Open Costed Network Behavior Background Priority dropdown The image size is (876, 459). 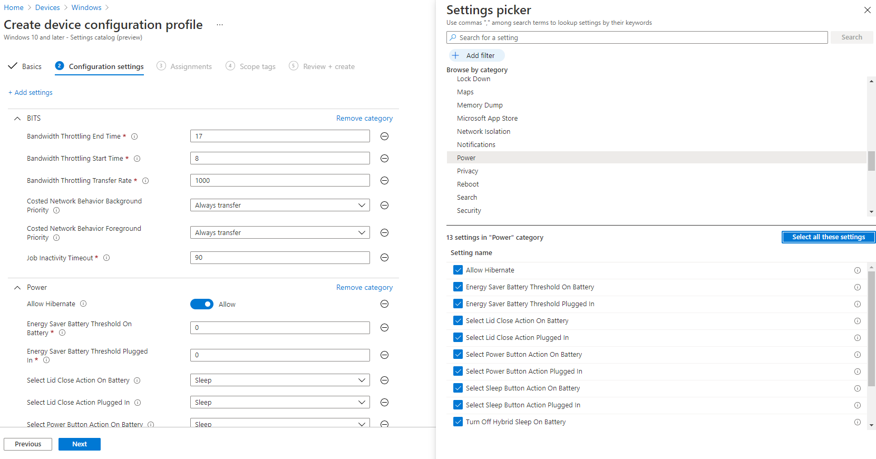280,206
